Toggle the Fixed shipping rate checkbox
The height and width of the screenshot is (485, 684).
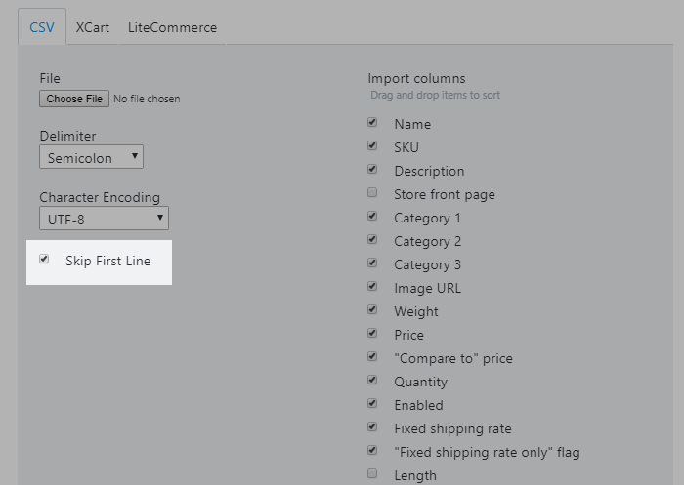tap(372, 427)
